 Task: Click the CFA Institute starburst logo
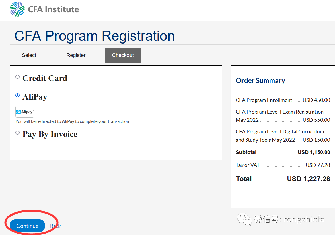[17, 9]
